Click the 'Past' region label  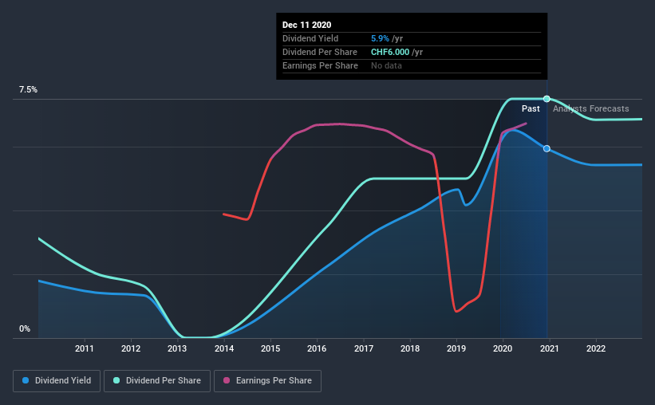click(x=531, y=108)
